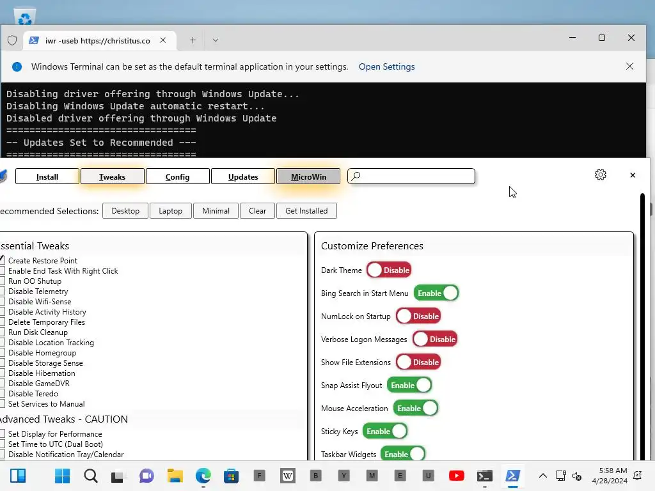Select Disable GameDVR tweak text
Screen dimensions: 655x491
click(39, 384)
